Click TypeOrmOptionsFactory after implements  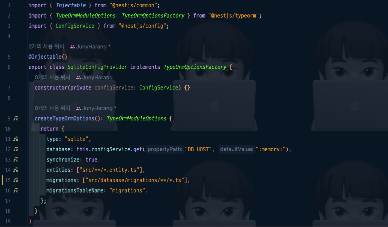(195, 67)
